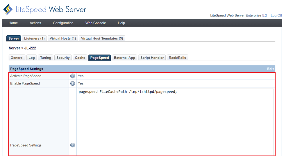Select the PageSpeed sub-tab
Image resolution: width=284 pixels, height=156 pixels.
(x=100, y=58)
